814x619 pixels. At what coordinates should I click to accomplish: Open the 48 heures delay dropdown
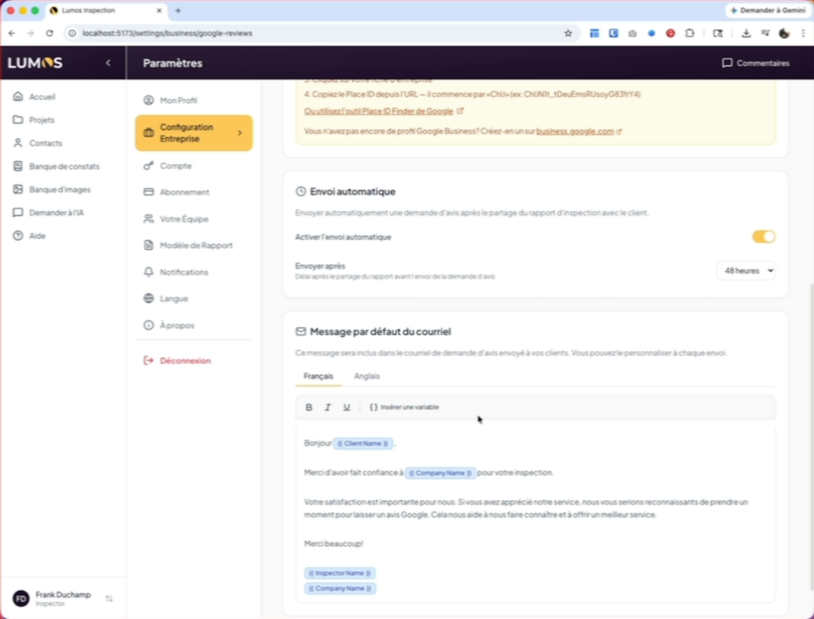pos(747,271)
